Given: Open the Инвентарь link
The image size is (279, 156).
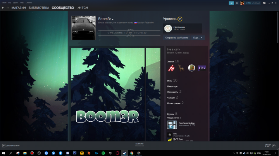Looking at the screenshot, I should point(172,86).
